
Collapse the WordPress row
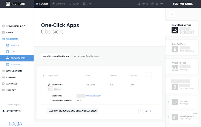tap(44, 85)
